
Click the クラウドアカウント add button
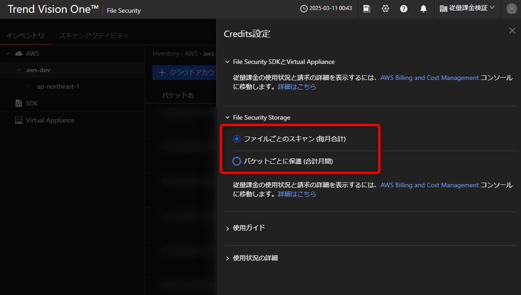tap(185, 73)
